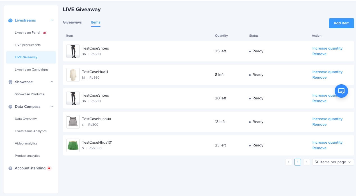
Task: Open the floating chat support icon
Action: click(x=341, y=91)
